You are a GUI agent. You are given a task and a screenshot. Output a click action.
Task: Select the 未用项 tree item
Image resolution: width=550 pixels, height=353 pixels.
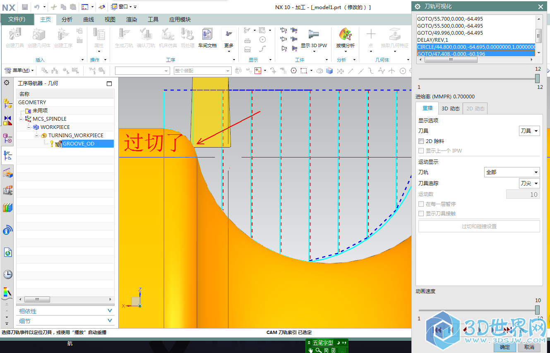pos(40,111)
